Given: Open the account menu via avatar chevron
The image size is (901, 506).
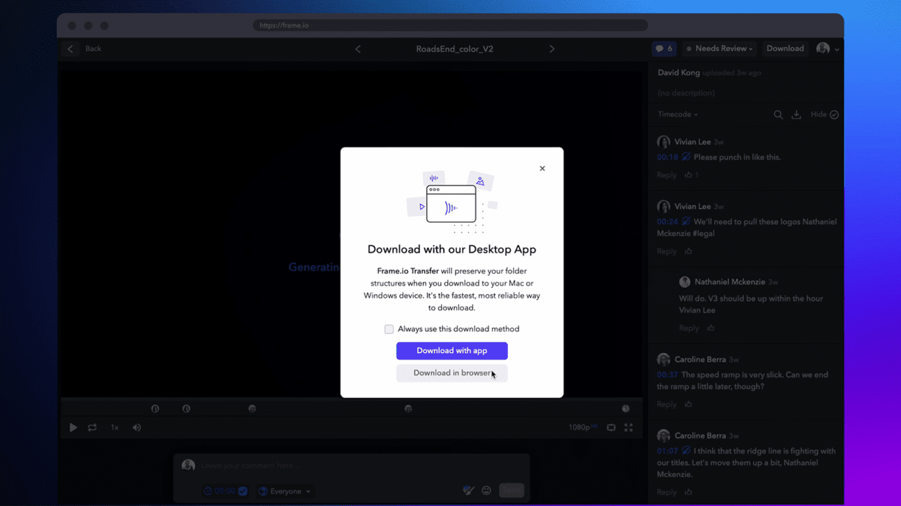Looking at the screenshot, I should click(x=835, y=48).
